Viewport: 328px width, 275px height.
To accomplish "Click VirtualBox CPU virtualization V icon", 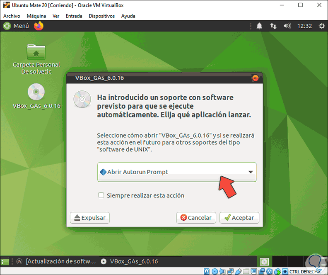I will click(270, 271).
